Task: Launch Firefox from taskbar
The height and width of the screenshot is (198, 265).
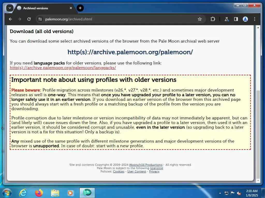Action: (39, 193)
